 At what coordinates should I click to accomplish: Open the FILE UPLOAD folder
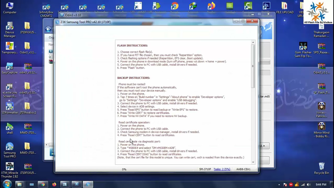click(285, 8)
